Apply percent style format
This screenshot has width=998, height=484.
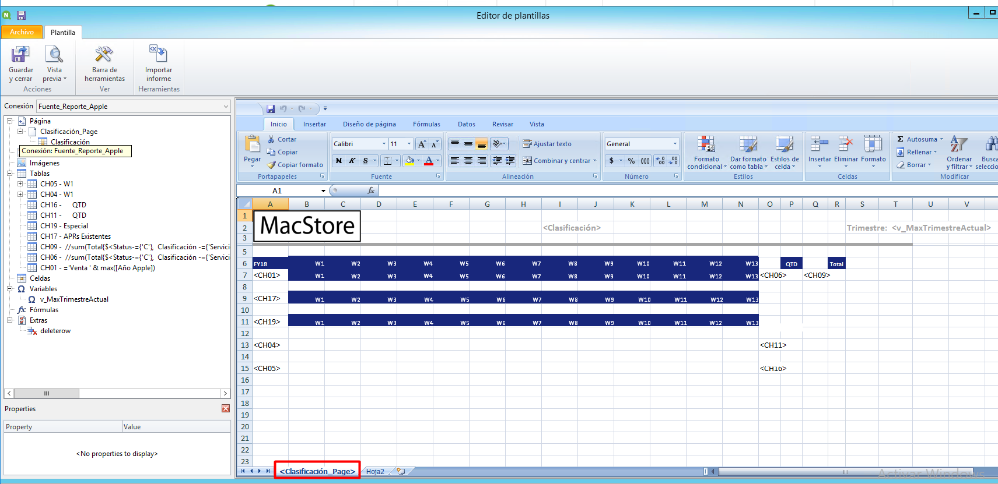[x=631, y=161]
